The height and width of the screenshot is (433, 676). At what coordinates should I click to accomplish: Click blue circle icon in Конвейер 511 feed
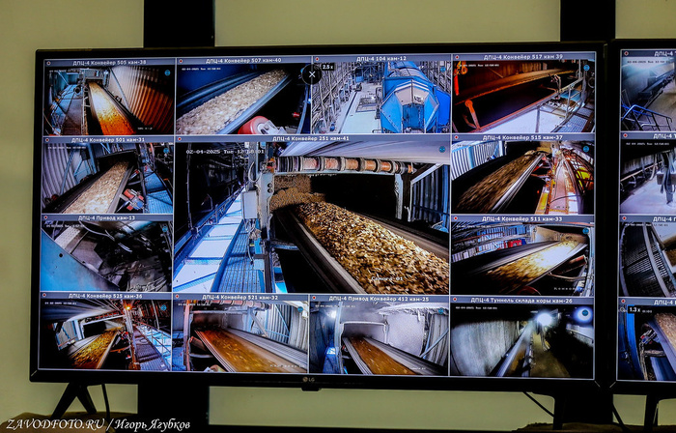(585, 231)
